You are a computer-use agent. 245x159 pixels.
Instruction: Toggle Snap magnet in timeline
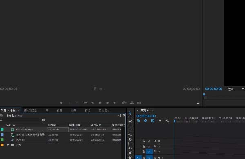(x=145, y=121)
